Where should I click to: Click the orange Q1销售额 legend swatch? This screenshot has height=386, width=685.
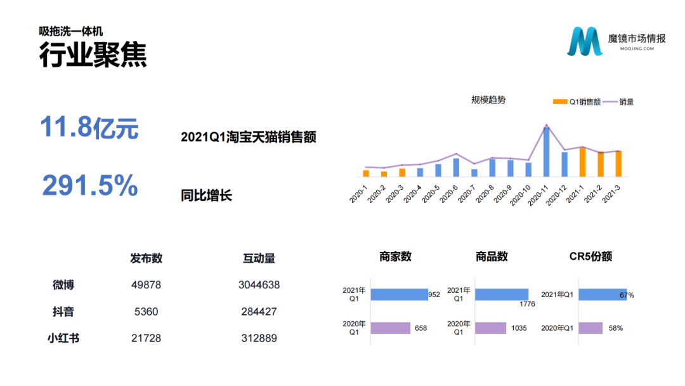(x=560, y=102)
